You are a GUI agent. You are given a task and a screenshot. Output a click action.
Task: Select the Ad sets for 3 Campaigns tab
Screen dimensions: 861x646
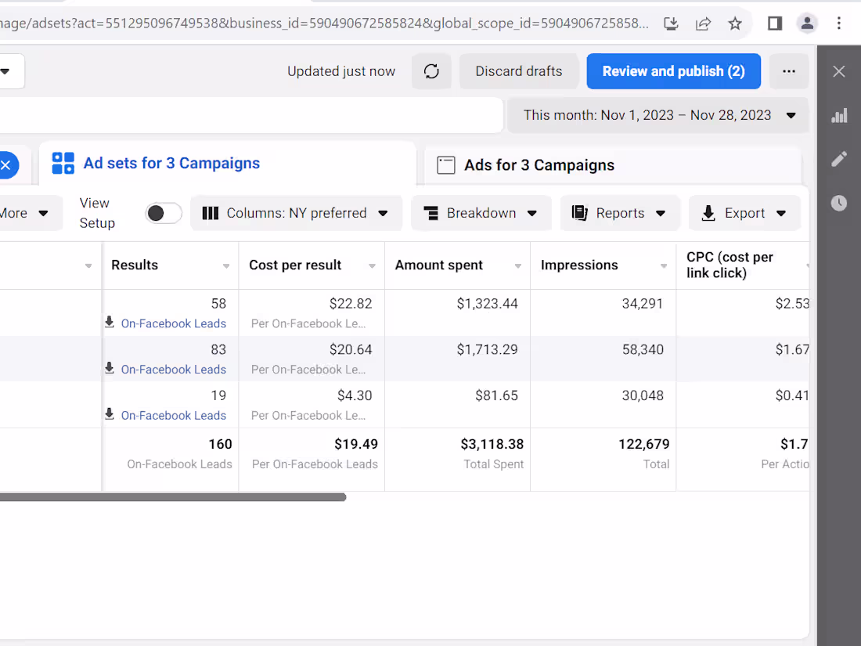coord(171,163)
